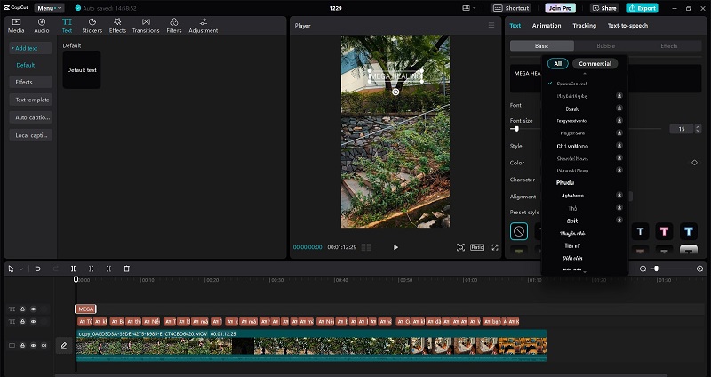Enter fullscreen preview in Player
This screenshot has width=711, height=377.
coord(495,247)
